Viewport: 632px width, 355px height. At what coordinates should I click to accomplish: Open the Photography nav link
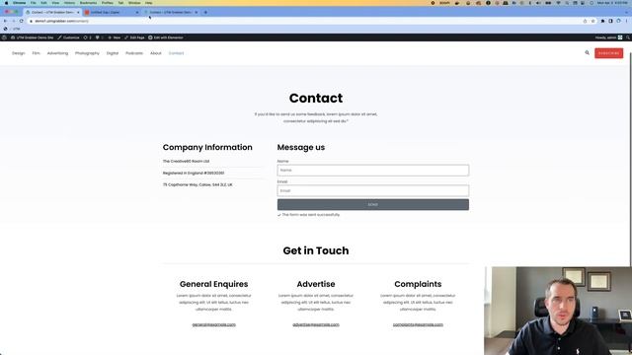coord(87,53)
